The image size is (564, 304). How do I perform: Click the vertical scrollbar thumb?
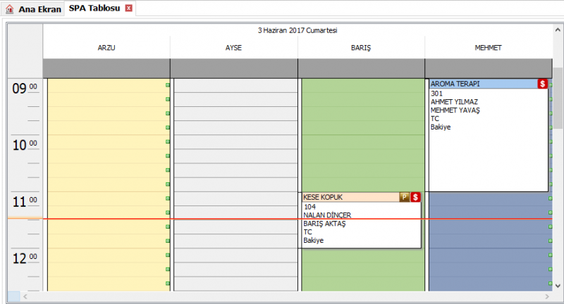(558, 98)
